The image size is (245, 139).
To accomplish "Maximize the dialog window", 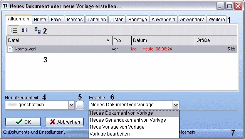I will pyautogui.click(x=229, y=6).
